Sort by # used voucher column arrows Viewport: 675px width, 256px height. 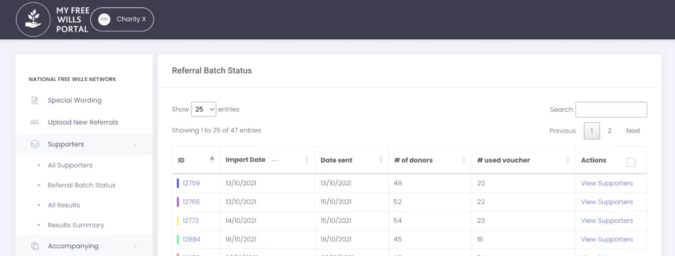[x=568, y=160]
